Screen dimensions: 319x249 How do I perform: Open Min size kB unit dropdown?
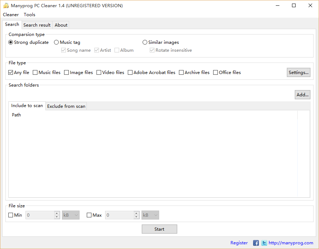71,215
